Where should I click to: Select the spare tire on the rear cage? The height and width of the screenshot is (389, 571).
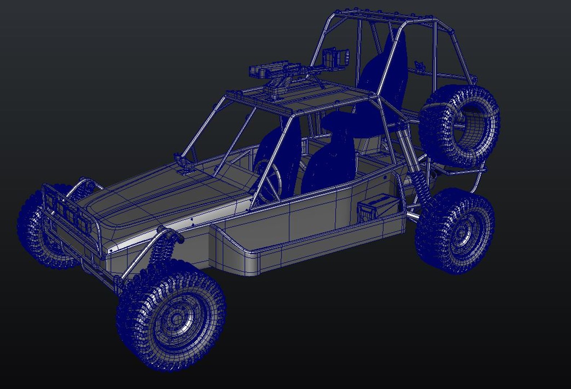tap(460, 126)
